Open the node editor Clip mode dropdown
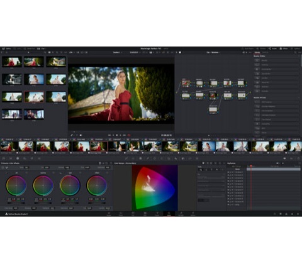This screenshot has width=302, height=264. click(x=213, y=52)
